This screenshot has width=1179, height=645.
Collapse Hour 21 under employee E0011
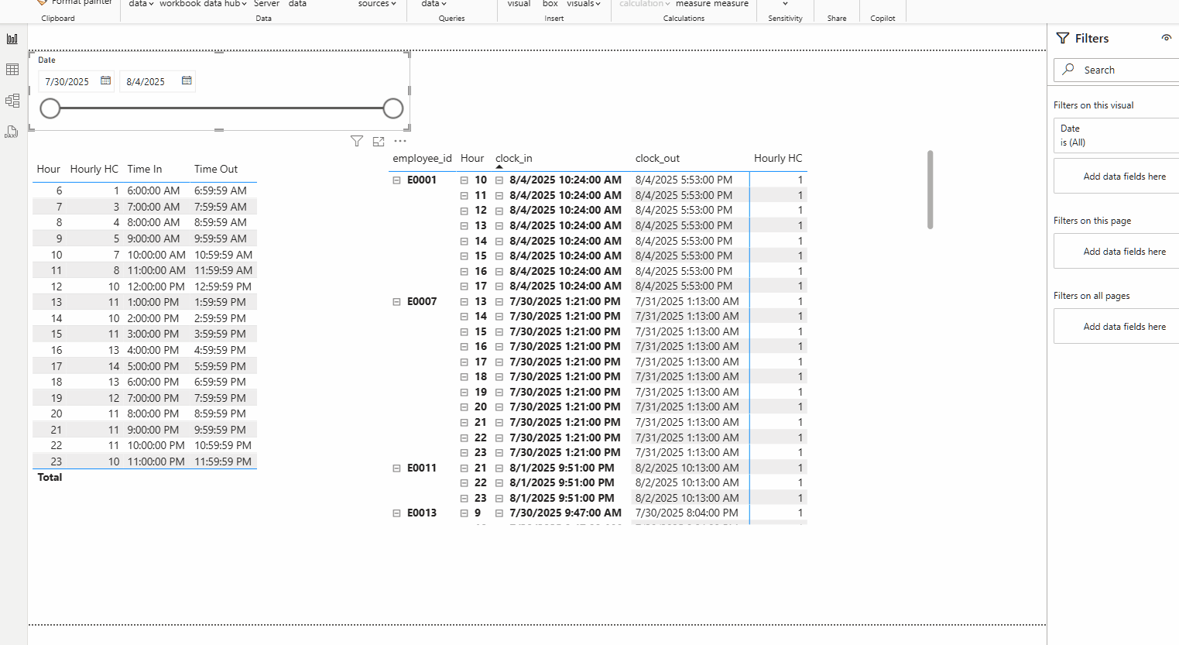pos(464,468)
